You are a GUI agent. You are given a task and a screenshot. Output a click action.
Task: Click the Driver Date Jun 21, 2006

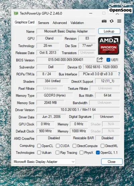tap(51, 117)
